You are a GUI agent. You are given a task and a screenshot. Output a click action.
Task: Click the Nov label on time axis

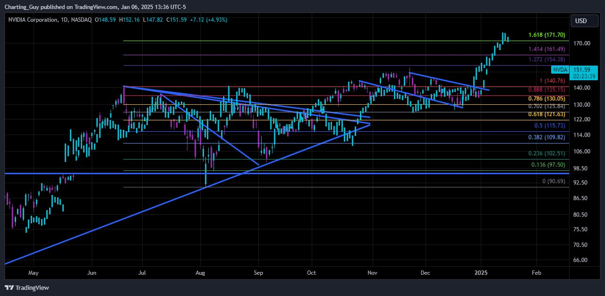click(372, 273)
